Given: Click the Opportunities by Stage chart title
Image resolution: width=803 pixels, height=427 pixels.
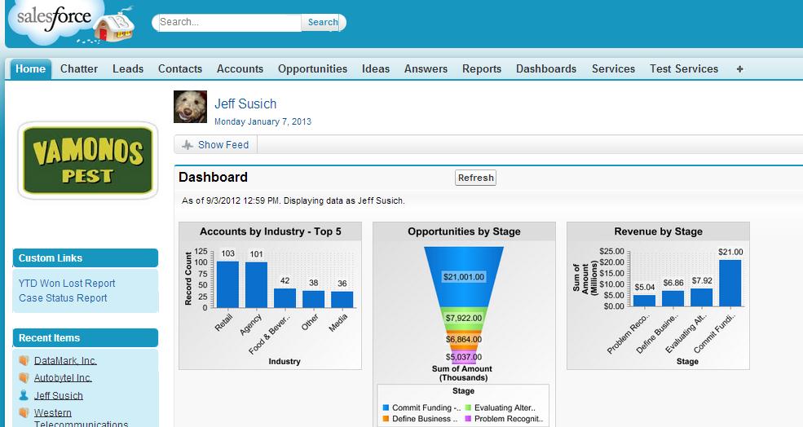Looking at the screenshot, I should (x=464, y=231).
